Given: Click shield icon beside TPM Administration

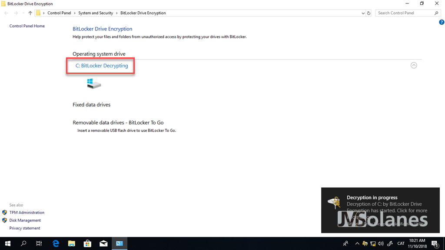Looking at the screenshot, I should (4, 213).
